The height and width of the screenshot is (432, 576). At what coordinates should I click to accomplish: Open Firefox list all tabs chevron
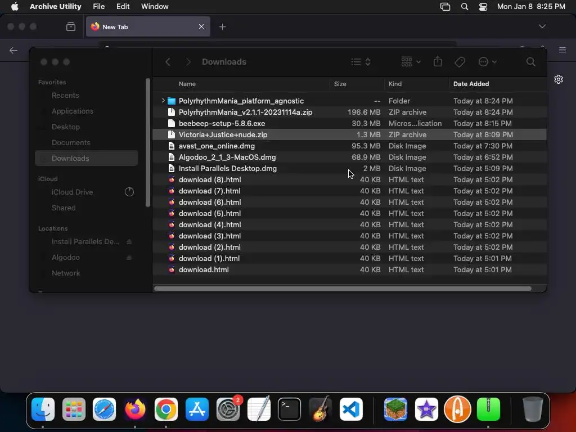542,26
